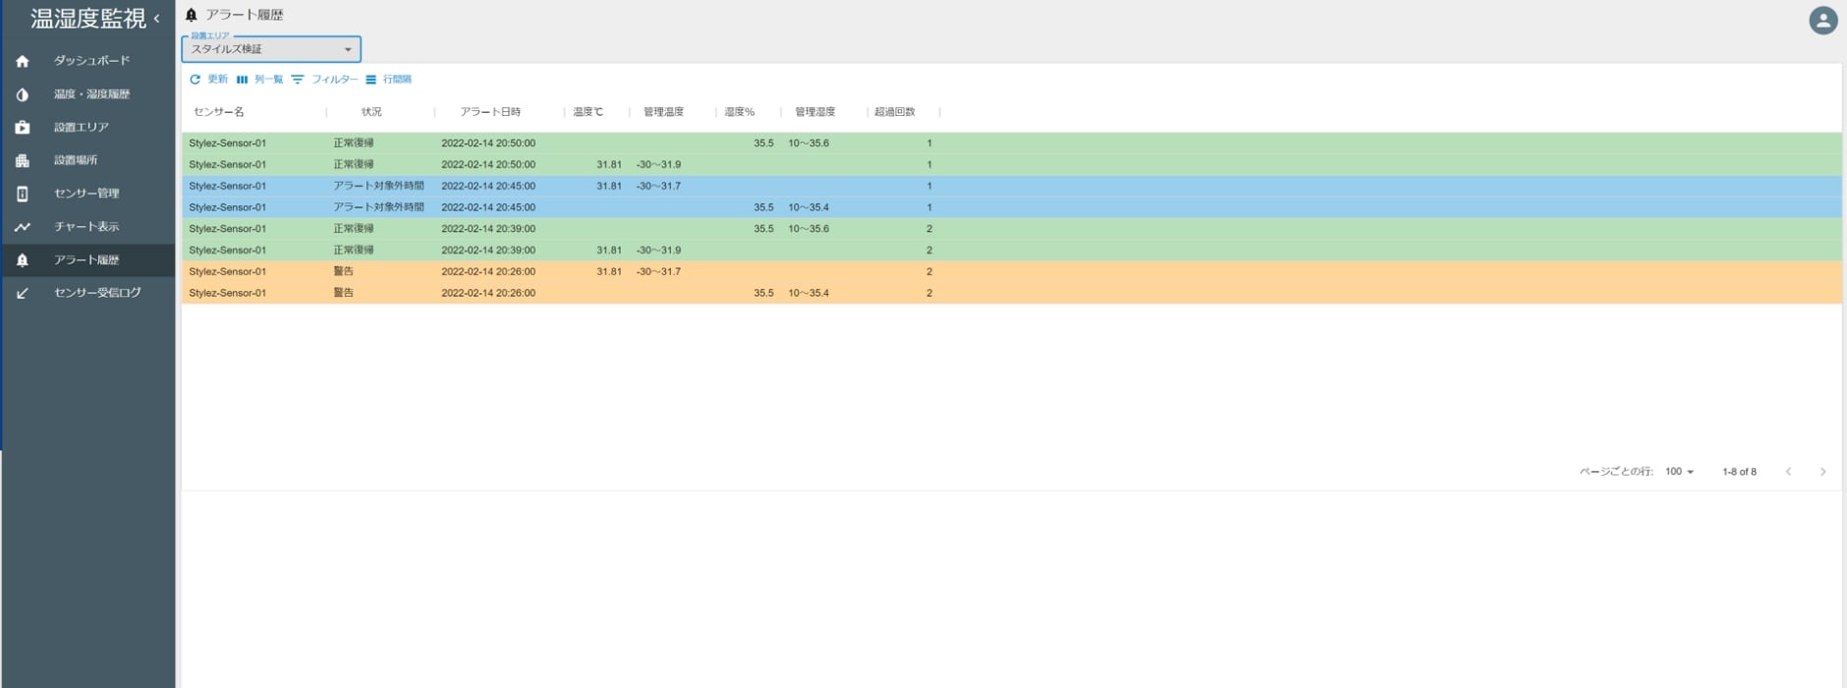Go to the next page arrow

[1822, 472]
